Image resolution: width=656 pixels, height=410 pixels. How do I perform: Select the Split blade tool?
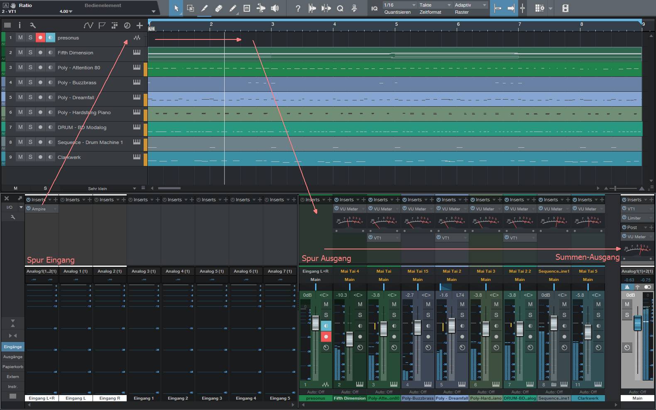pyautogui.click(x=205, y=8)
